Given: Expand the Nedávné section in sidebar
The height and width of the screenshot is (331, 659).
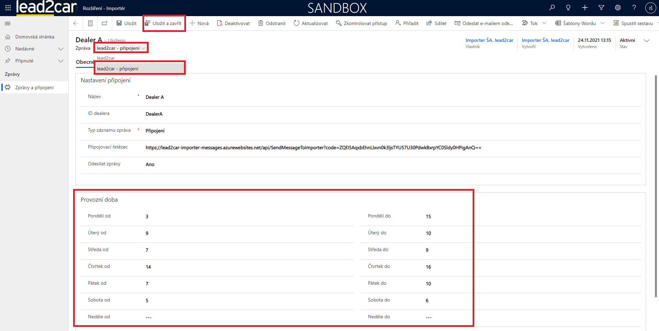Looking at the screenshot, I should (61, 49).
